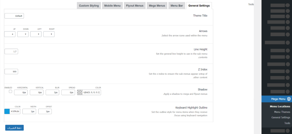Open Menu Themes in the sidebar submenu
This screenshot has height=134, width=292.
tap(282, 112)
